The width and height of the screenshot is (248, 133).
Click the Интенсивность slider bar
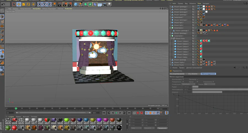220,89
